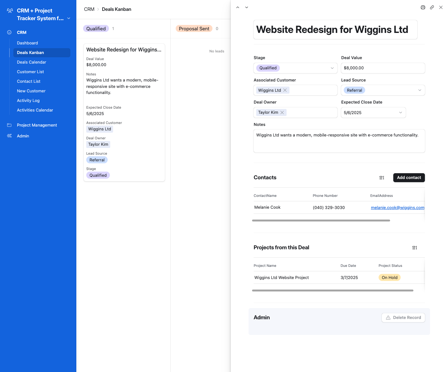Switch to Deals Calendar in sidebar
This screenshot has width=446, height=372.
click(x=31, y=62)
